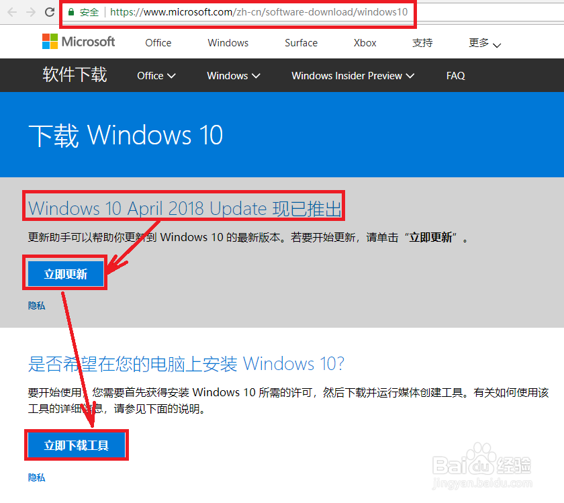Click the 下载 Windows 10 banner title
Image resolution: width=564 pixels, height=503 pixels.
[126, 135]
